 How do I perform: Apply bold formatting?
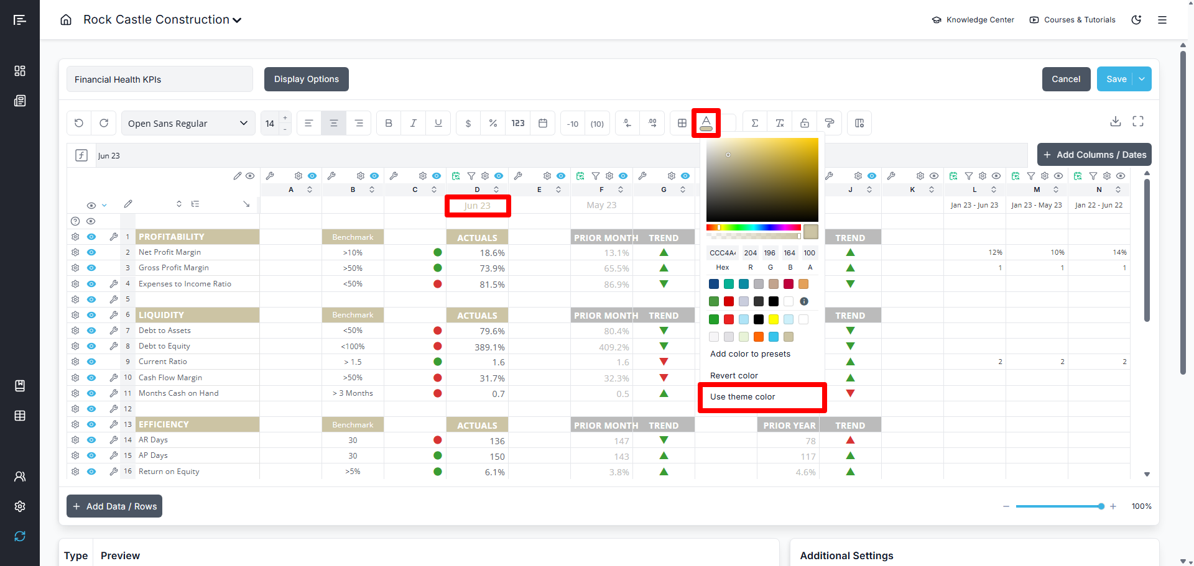(x=389, y=123)
